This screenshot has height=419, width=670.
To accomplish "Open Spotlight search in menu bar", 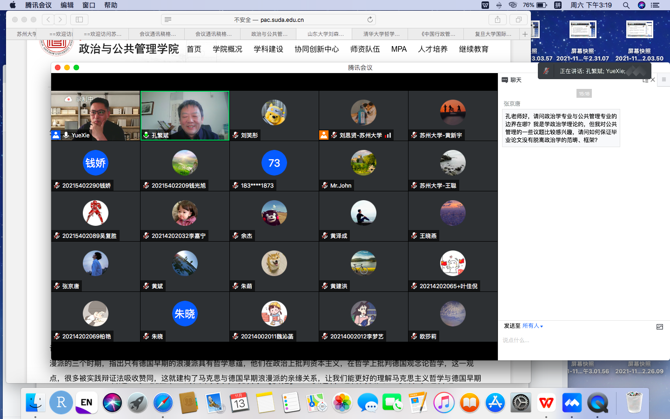I will point(626,5).
